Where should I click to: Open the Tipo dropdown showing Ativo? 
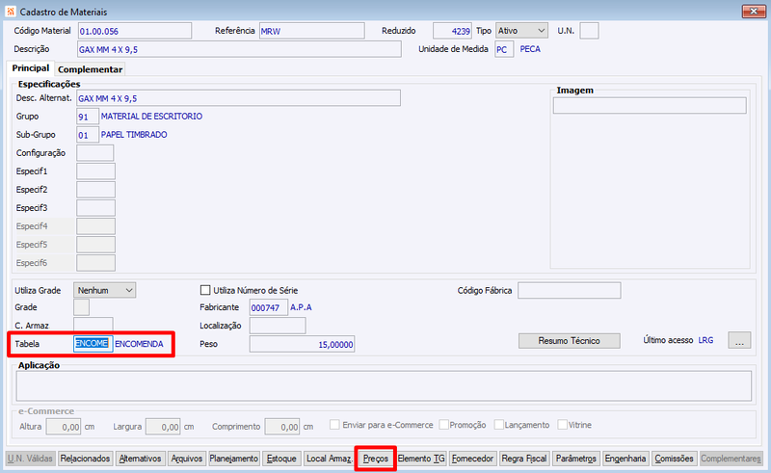[521, 31]
